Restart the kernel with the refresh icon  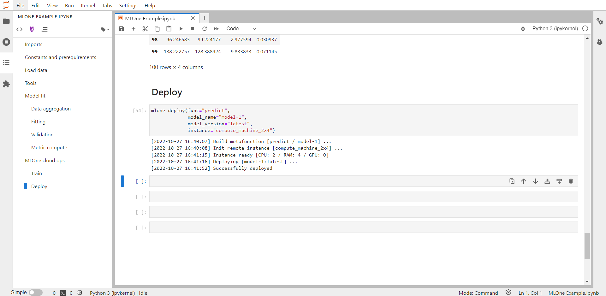pyautogui.click(x=205, y=29)
